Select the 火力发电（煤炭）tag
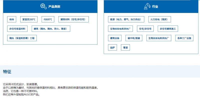The width and height of the screenshot is (200, 102). (159, 19)
